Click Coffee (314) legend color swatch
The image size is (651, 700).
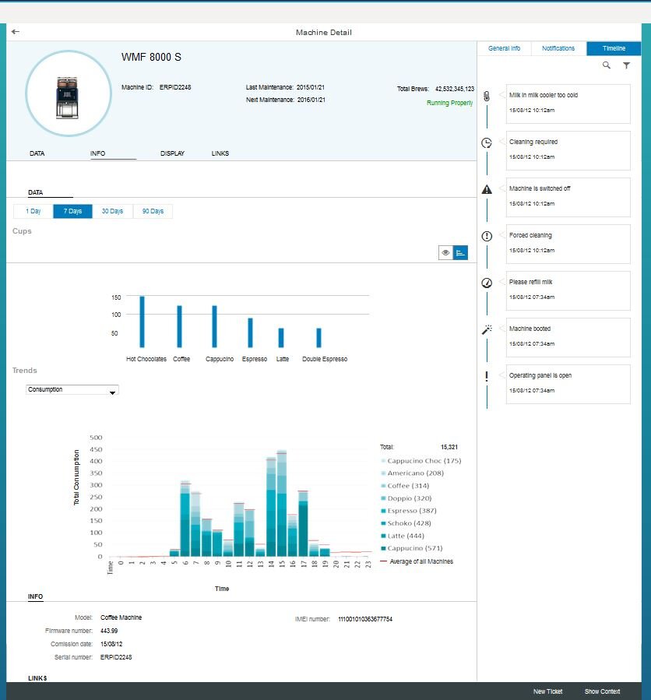[x=383, y=486]
